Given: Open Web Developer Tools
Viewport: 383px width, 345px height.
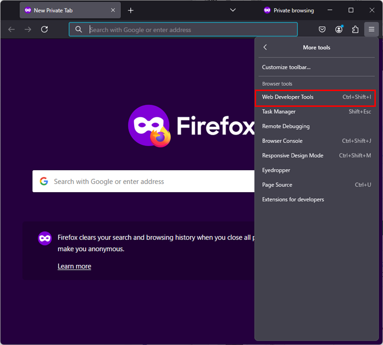Looking at the screenshot, I should tap(316, 97).
